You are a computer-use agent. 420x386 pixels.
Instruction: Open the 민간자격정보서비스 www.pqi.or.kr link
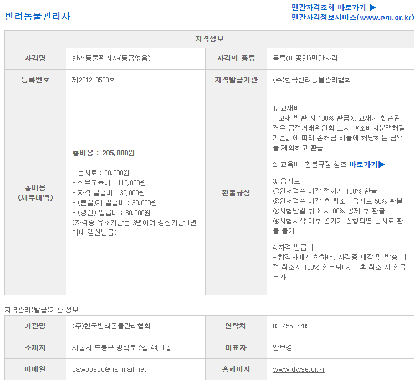(352, 17)
